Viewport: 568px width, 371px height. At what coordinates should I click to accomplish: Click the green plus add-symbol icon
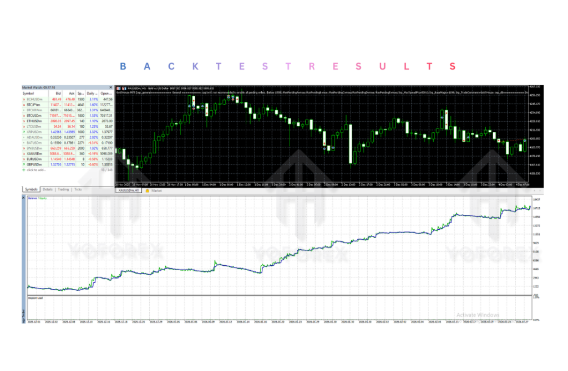(25, 169)
